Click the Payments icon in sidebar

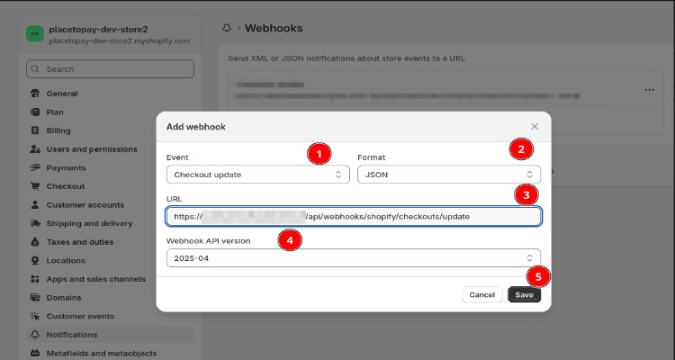(x=35, y=167)
